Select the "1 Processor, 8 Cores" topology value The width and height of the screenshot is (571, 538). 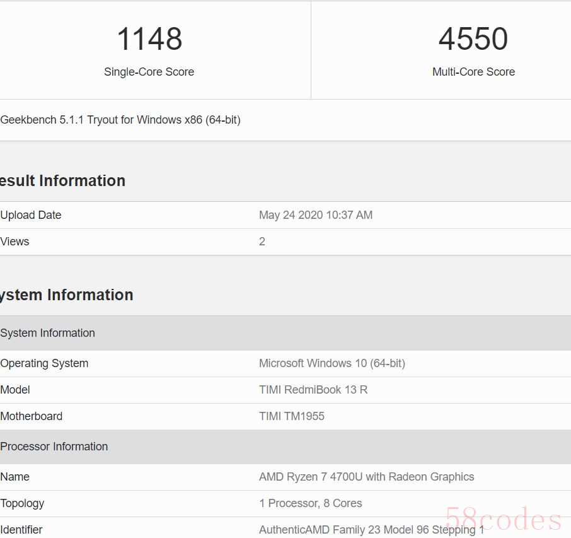(311, 503)
